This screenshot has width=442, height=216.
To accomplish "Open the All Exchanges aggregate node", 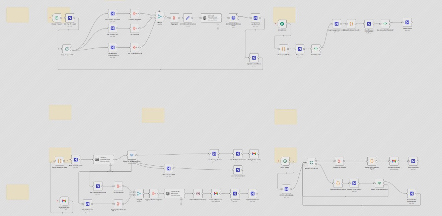I will 119,186.
